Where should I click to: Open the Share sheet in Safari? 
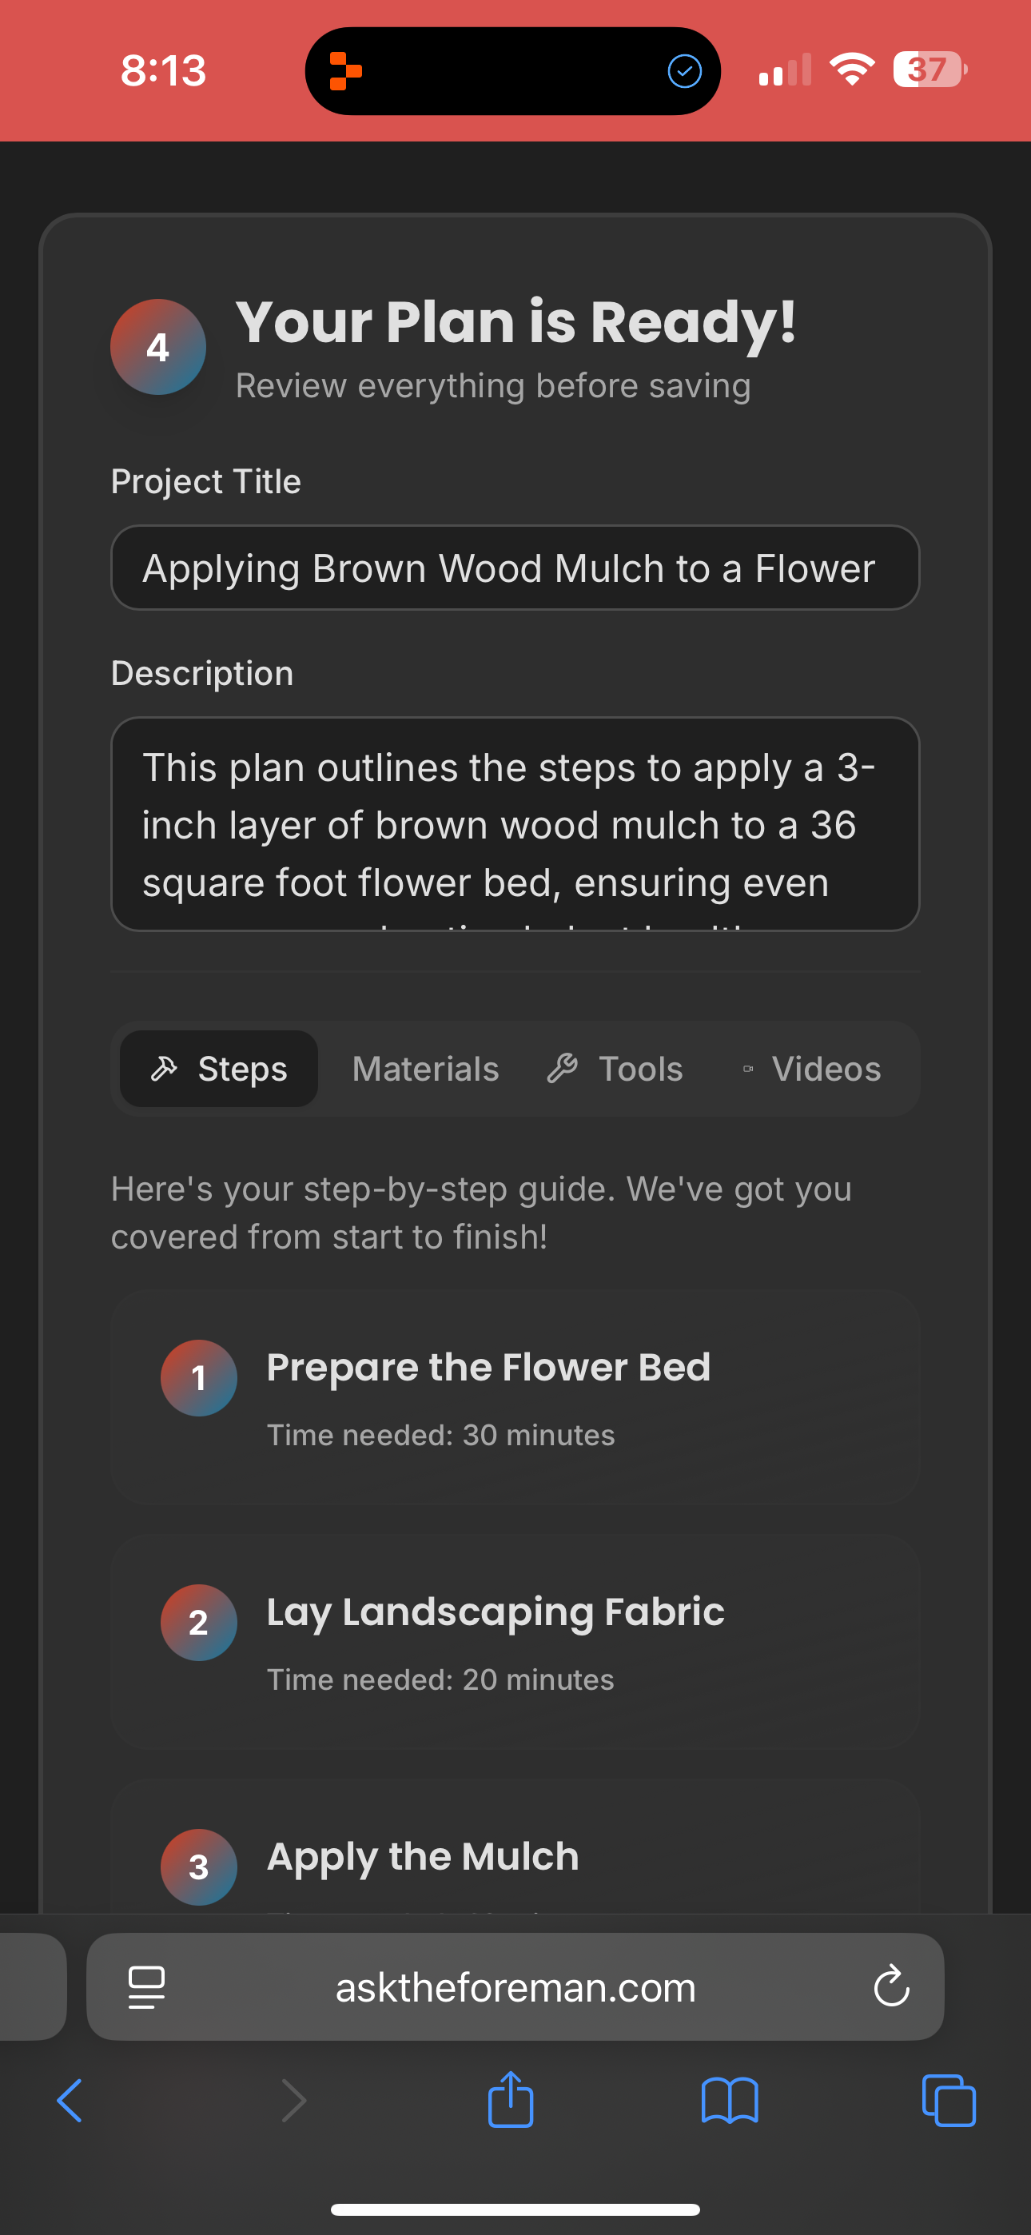pos(512,2101)
